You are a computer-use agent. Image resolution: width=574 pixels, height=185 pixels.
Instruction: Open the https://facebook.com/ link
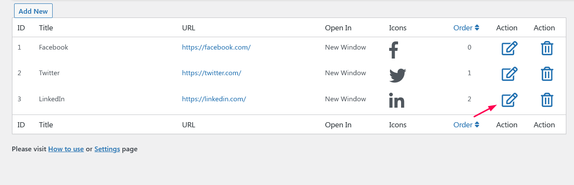[216, 47]
